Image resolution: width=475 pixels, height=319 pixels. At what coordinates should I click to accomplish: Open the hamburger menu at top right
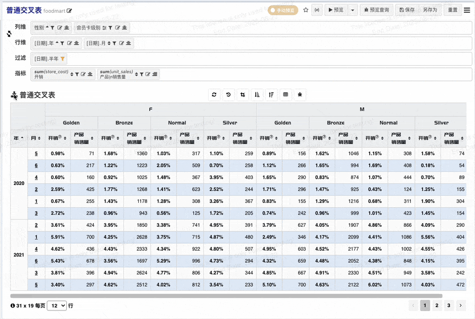[x=467, y=10]
